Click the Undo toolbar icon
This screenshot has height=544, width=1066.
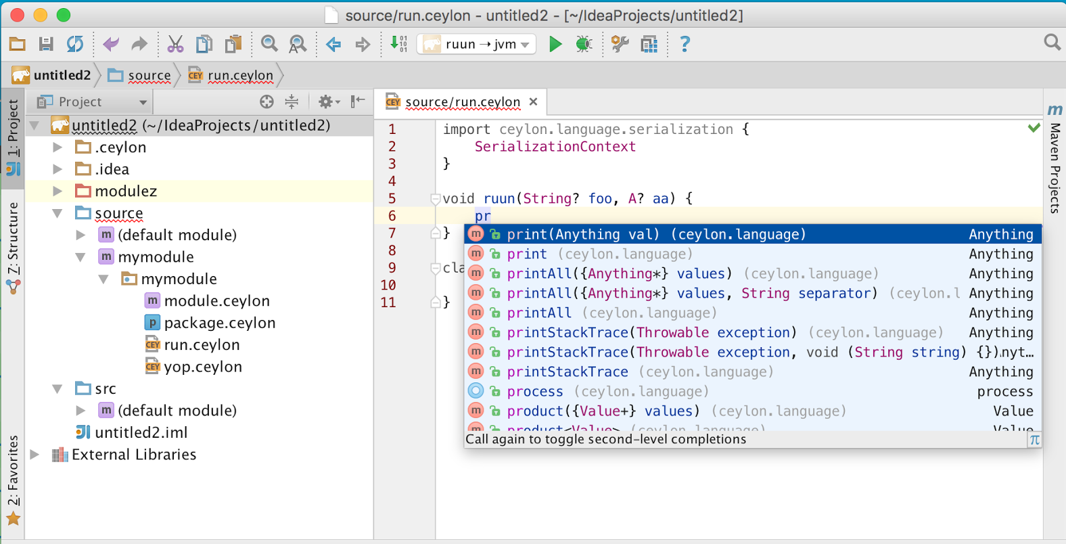coord(110,45)
